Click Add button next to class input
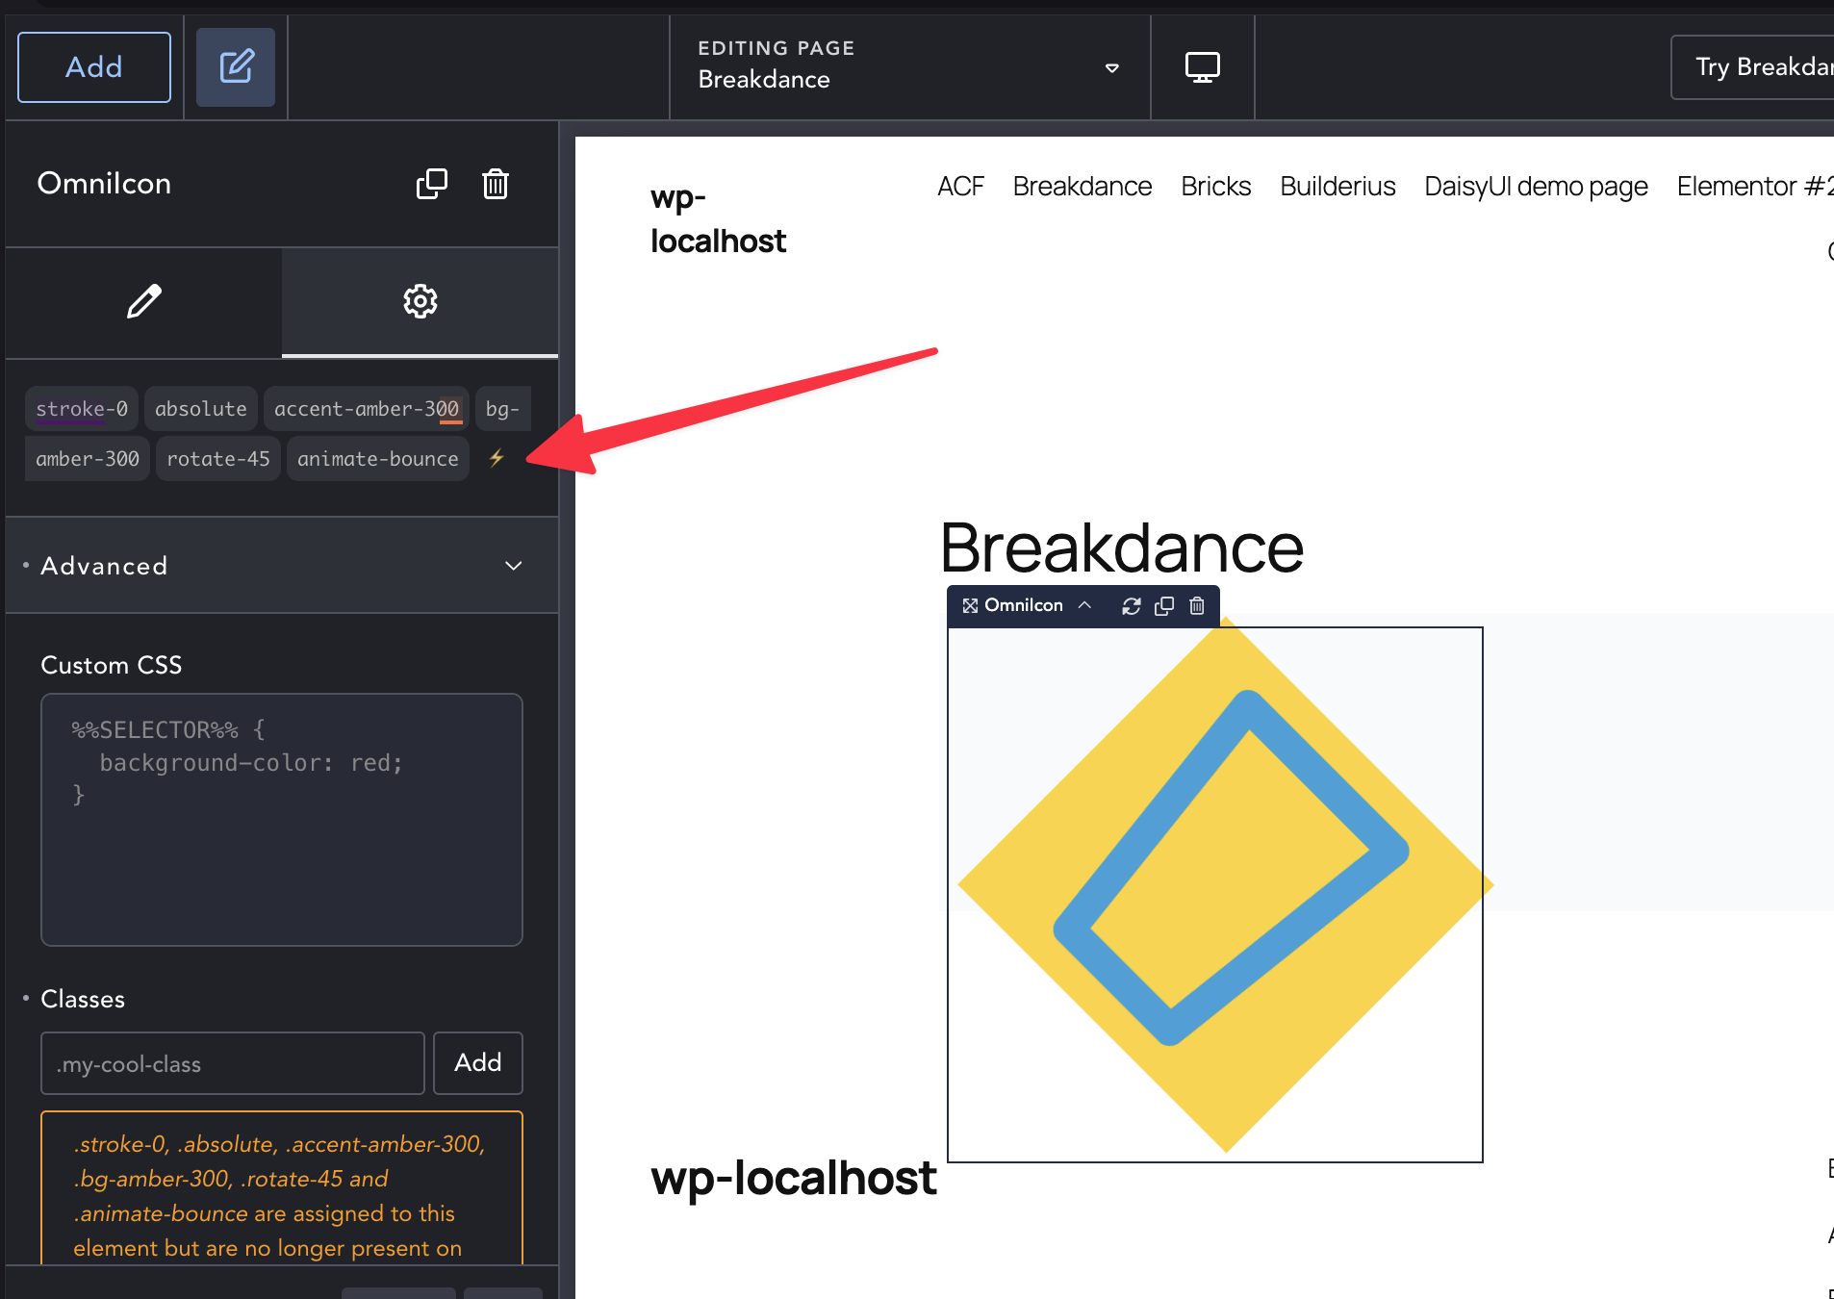 coord(478,1063)
